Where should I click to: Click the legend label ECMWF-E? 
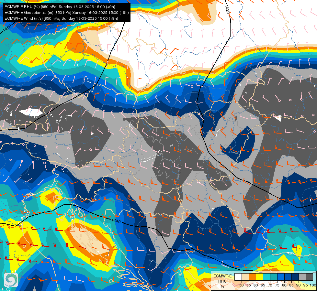click(222, 276)
